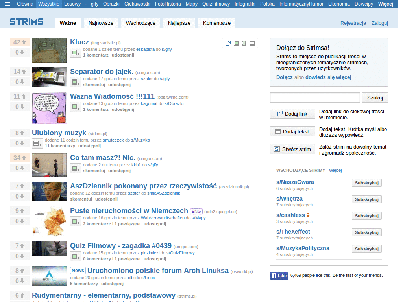The height and width of the screenshot is (302, 403).
Task: Click the Szukaj search button
Action: tap(375, 98)
